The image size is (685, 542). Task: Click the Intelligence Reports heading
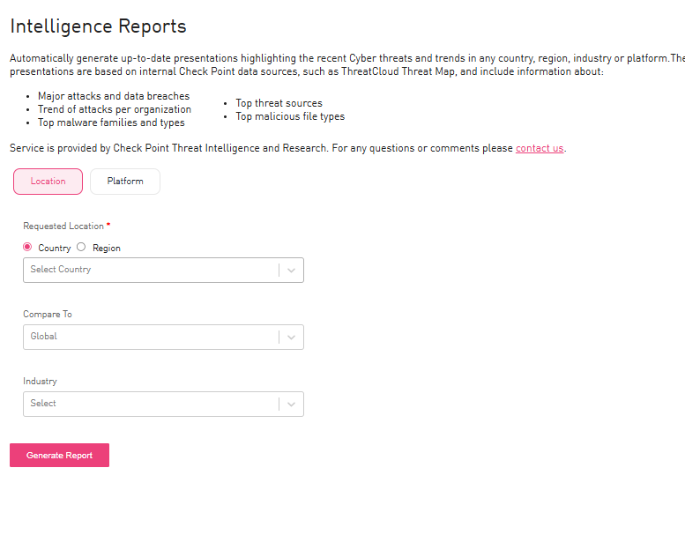[98, 26]
